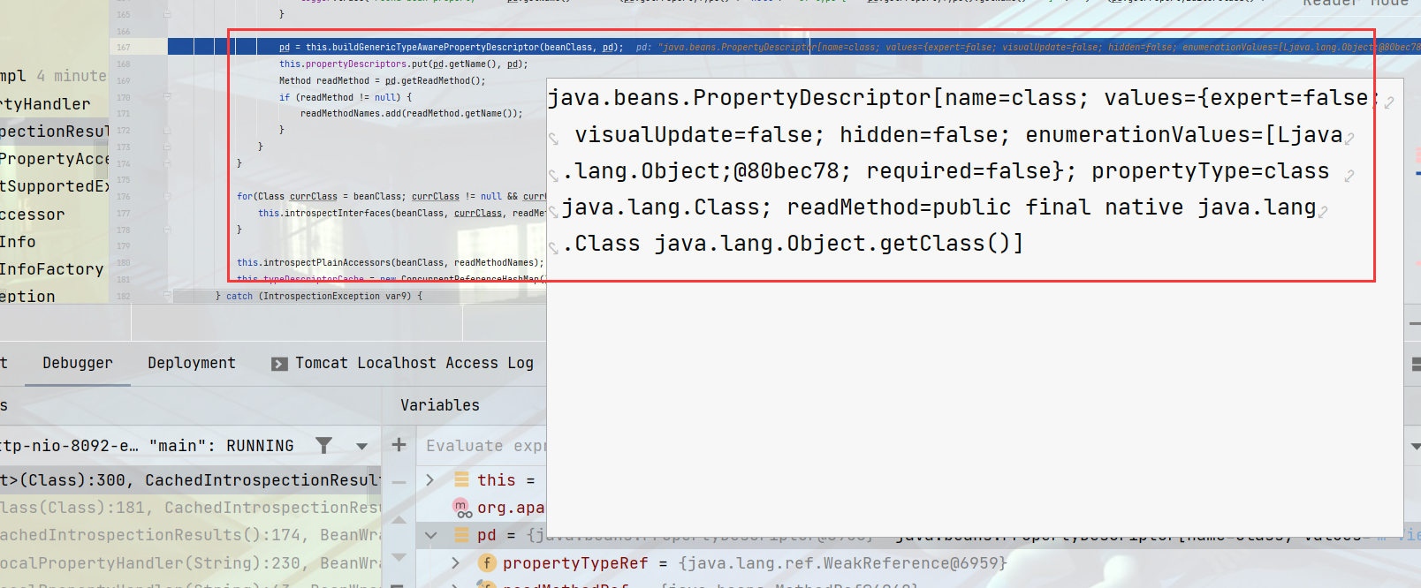Screen dimensions: 1421x588
Task: Switch to the Debugger tab
Action: (x=78, y=363)
